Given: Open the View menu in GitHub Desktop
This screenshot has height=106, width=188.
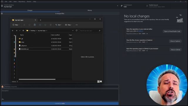Looking at the screenshot, I should pos(15,1).
